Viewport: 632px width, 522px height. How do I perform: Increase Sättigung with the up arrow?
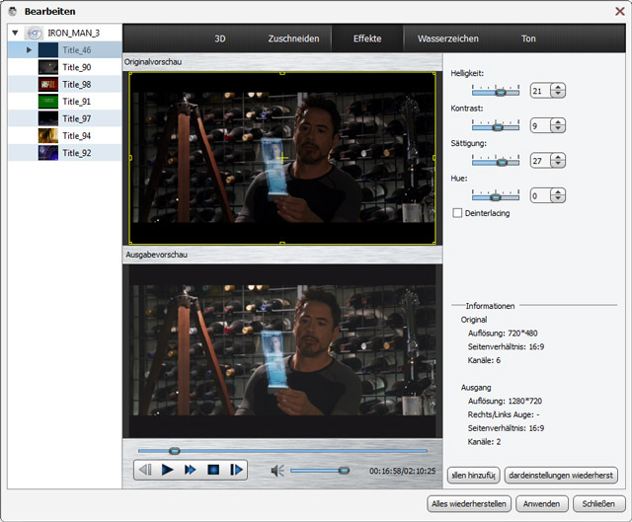[x=558, y=157]
